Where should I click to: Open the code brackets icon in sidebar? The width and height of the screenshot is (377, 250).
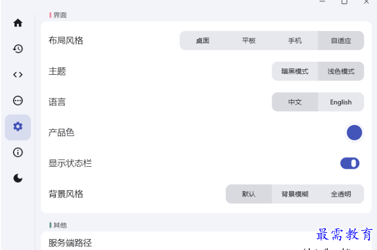18,75
